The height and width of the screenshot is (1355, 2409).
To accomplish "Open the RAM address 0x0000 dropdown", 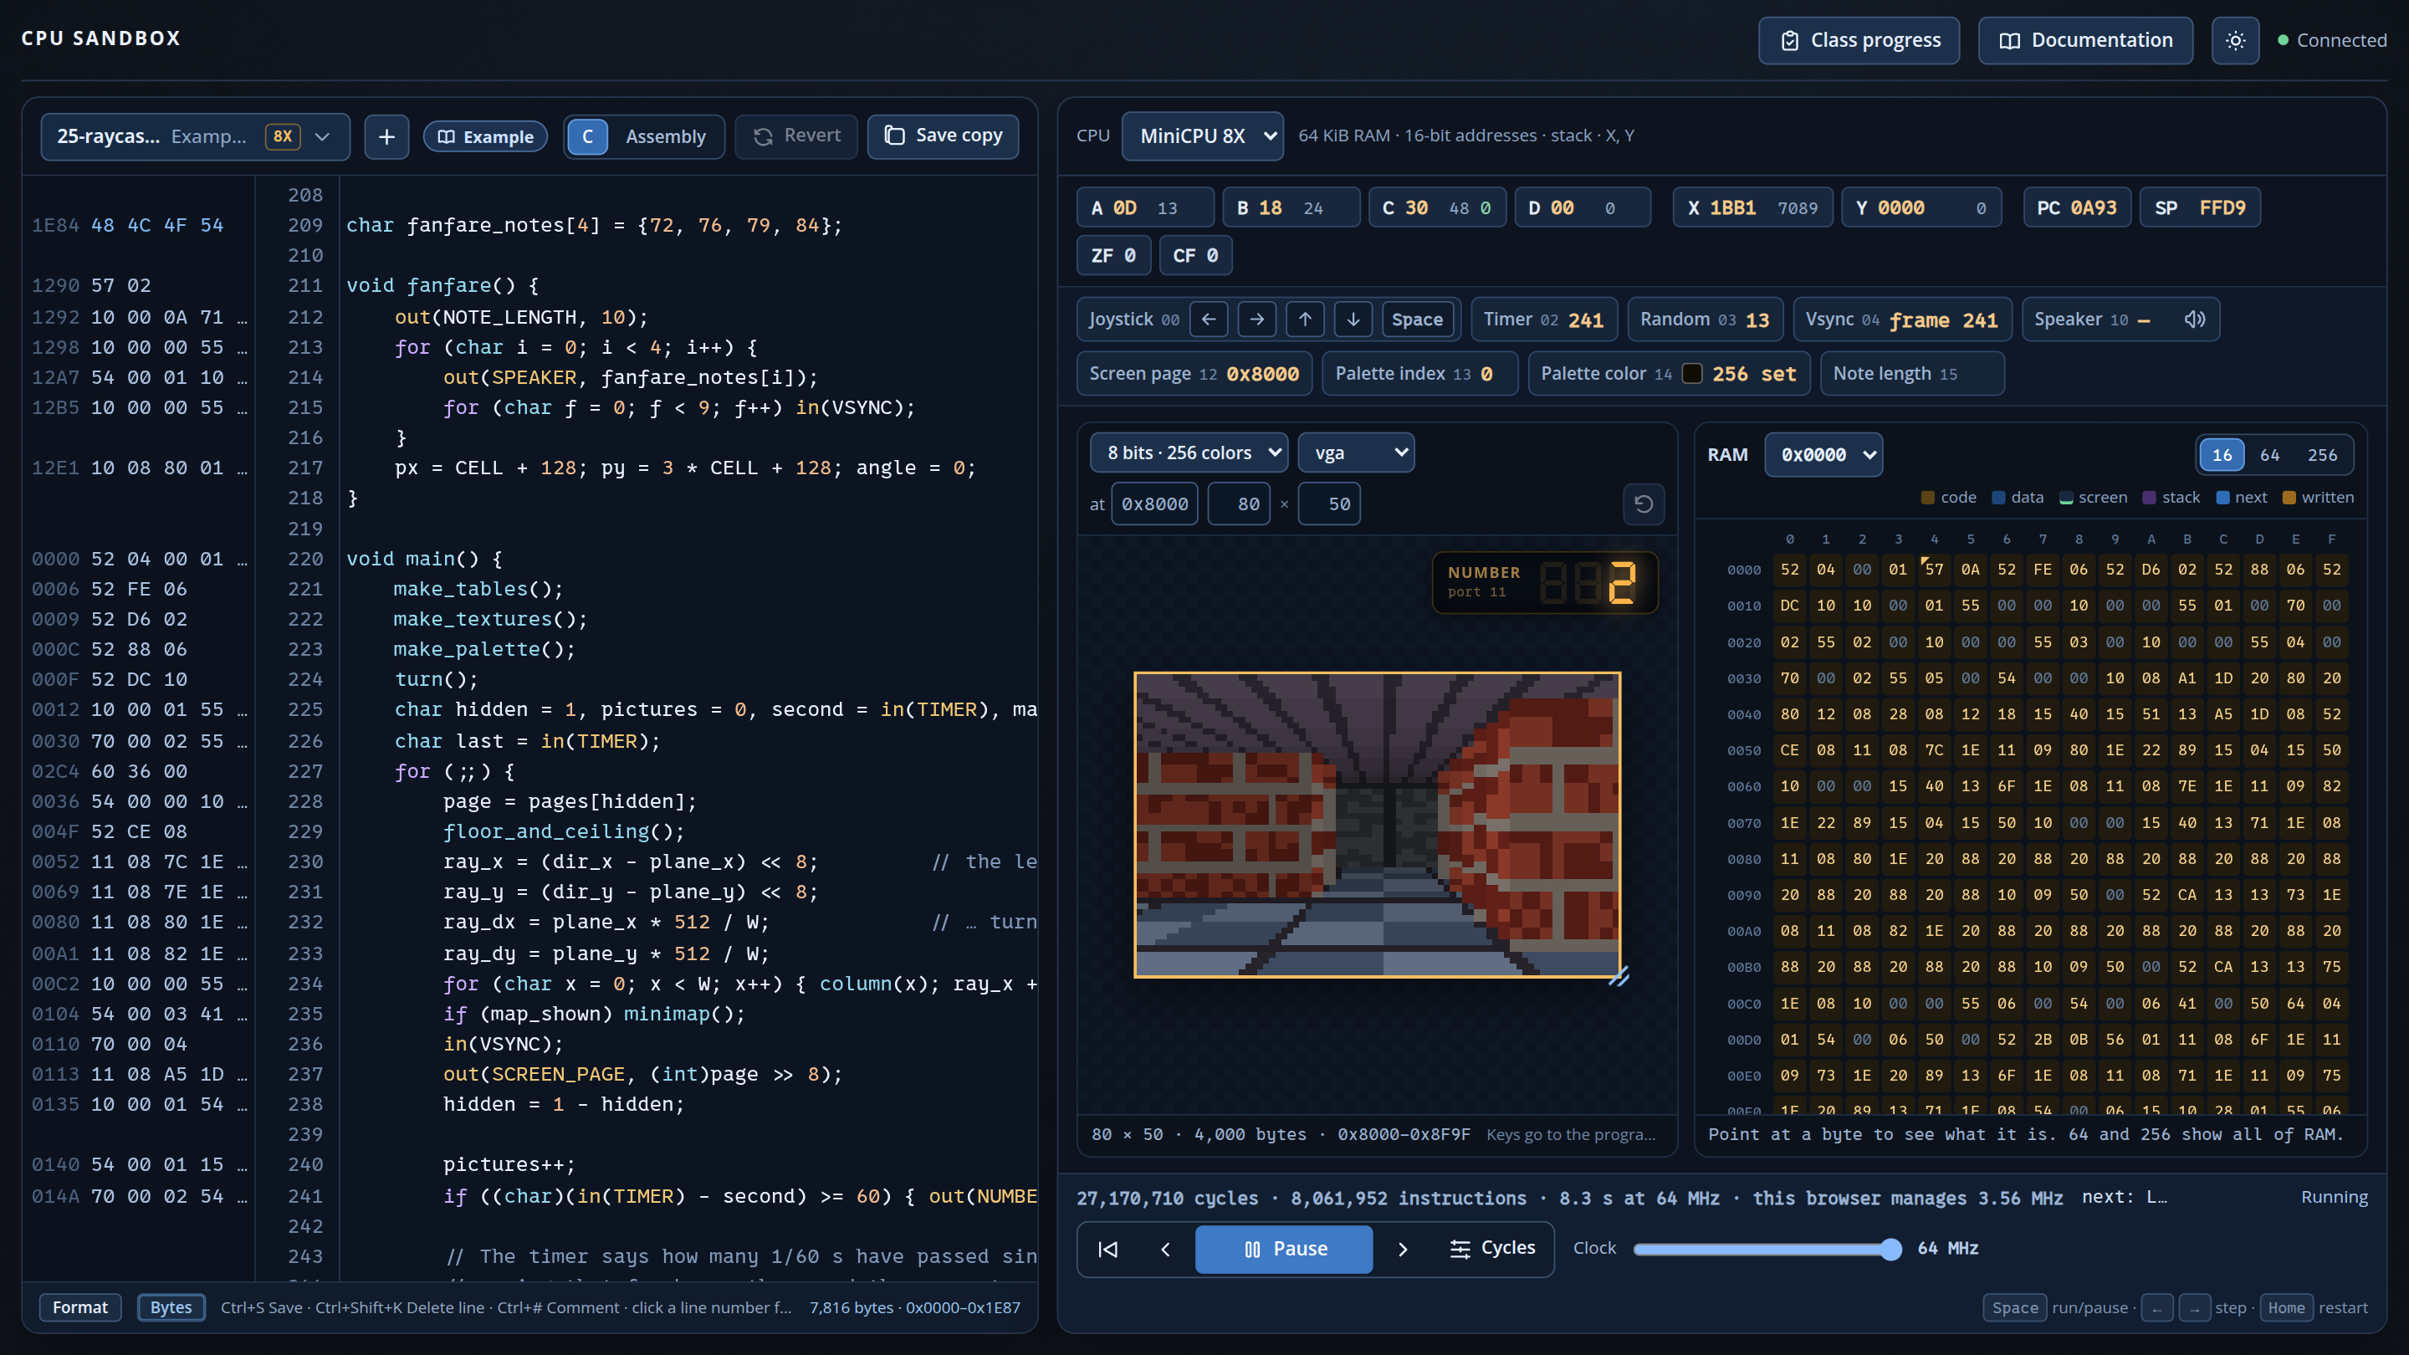I will point(1823,454).
